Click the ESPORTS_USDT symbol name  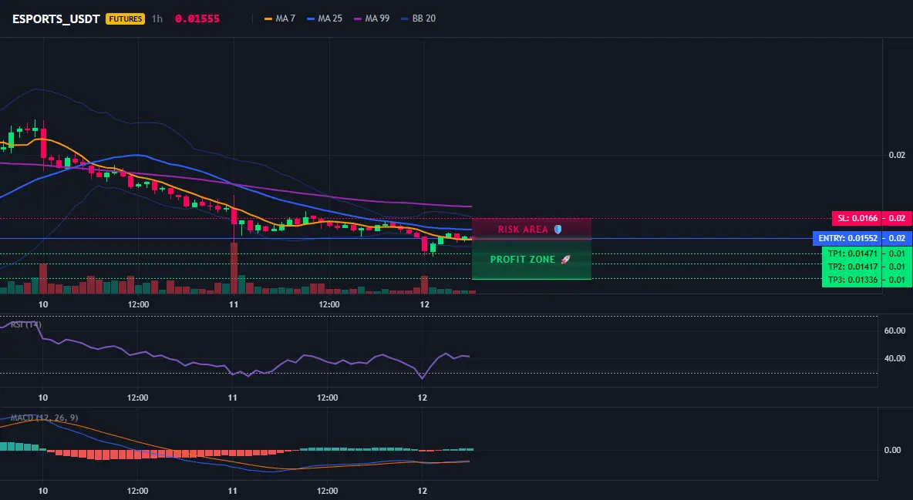(x=56, y=18)
